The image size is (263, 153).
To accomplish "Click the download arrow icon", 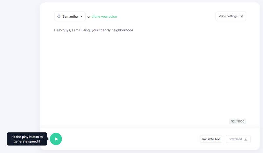I will (x=246, y=139).
